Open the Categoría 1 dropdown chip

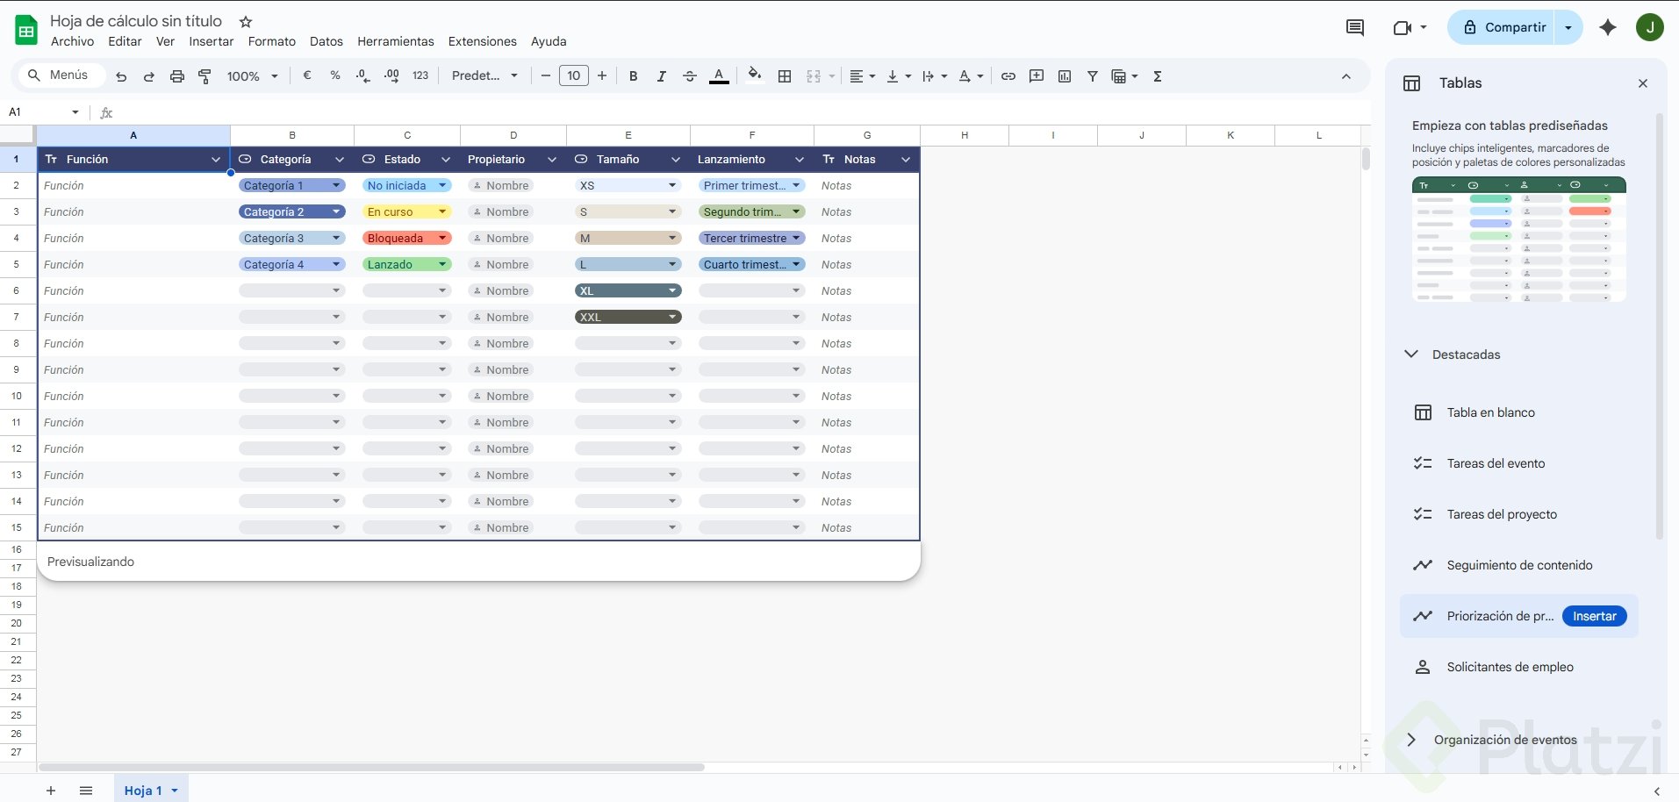(x=292, y=185)
